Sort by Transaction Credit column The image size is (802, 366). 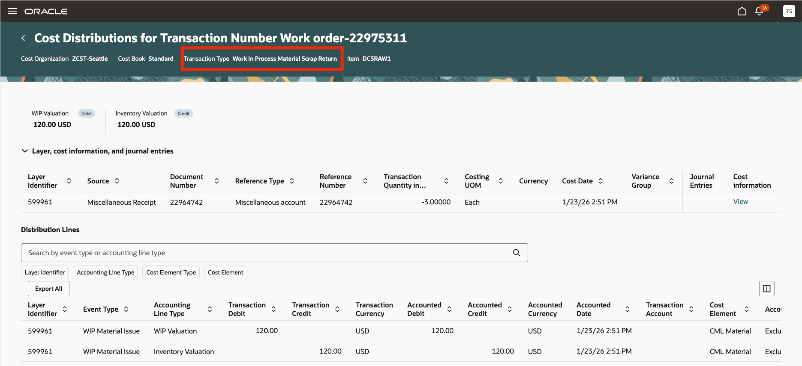[x=337, y=309]
